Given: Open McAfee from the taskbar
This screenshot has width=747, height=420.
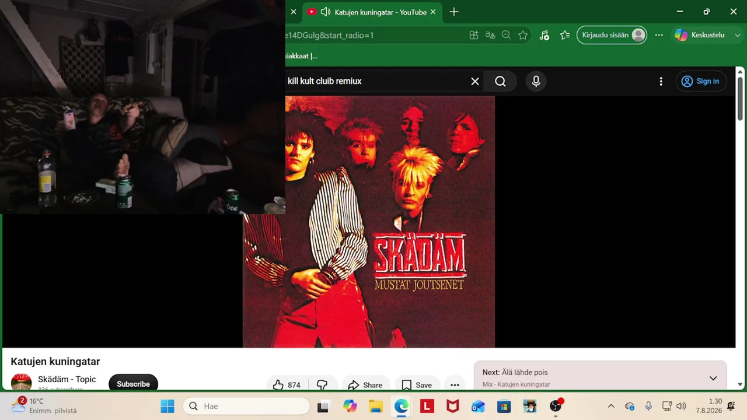Looking at the screenshot, I should pos(452,406).
